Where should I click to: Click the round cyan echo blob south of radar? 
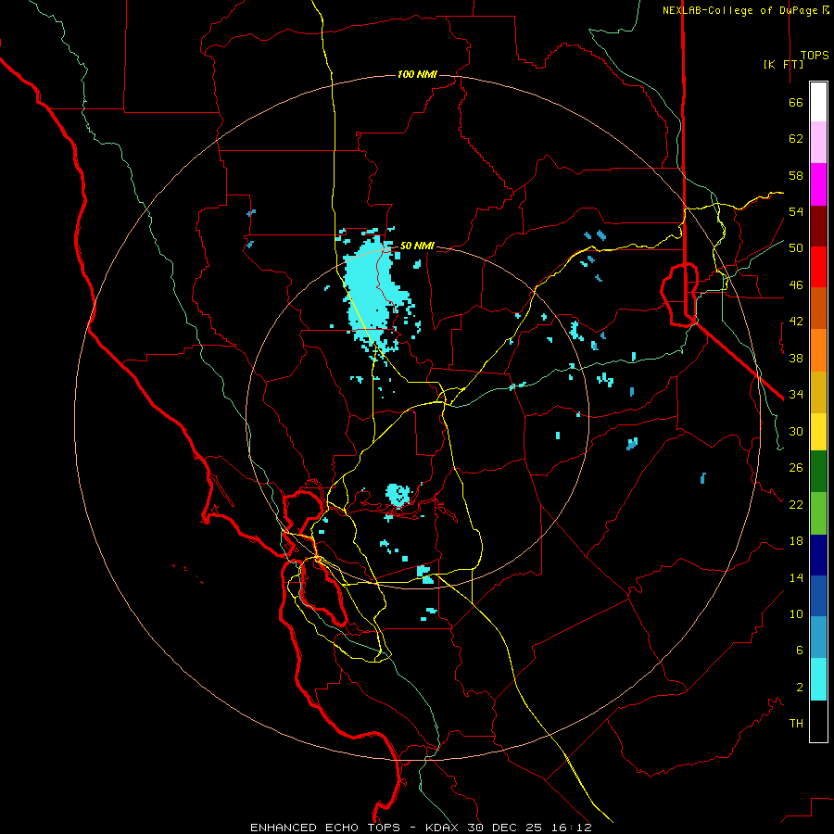398,495
